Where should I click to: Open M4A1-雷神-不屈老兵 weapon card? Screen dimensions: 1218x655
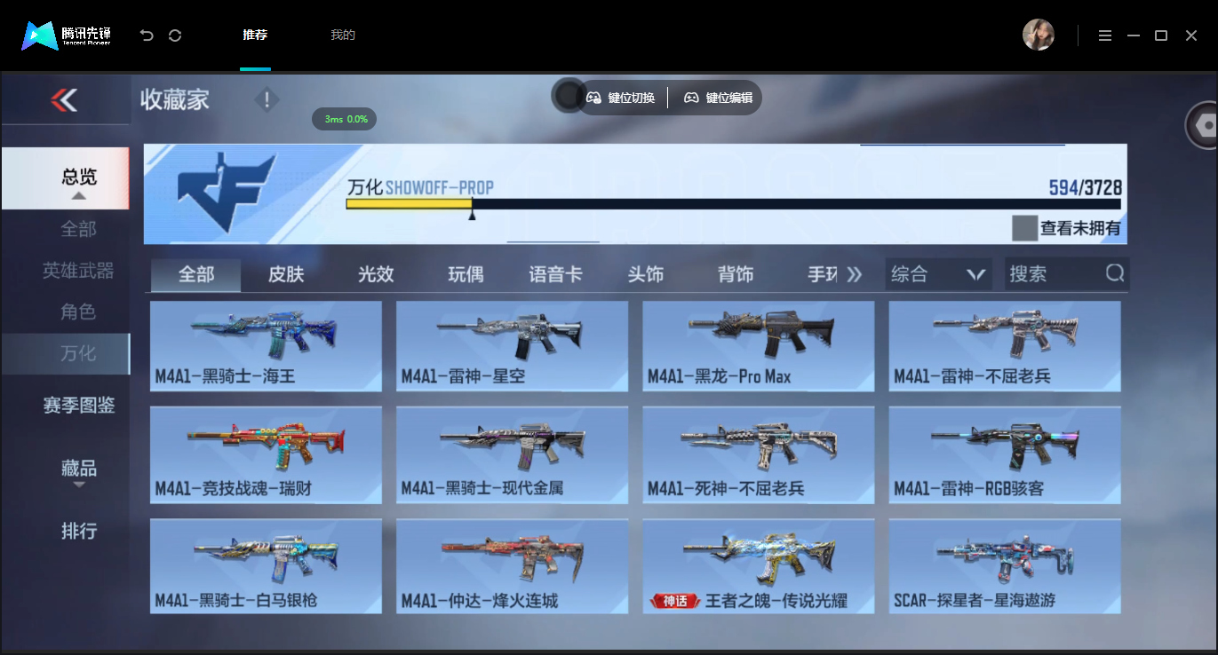1005,346
